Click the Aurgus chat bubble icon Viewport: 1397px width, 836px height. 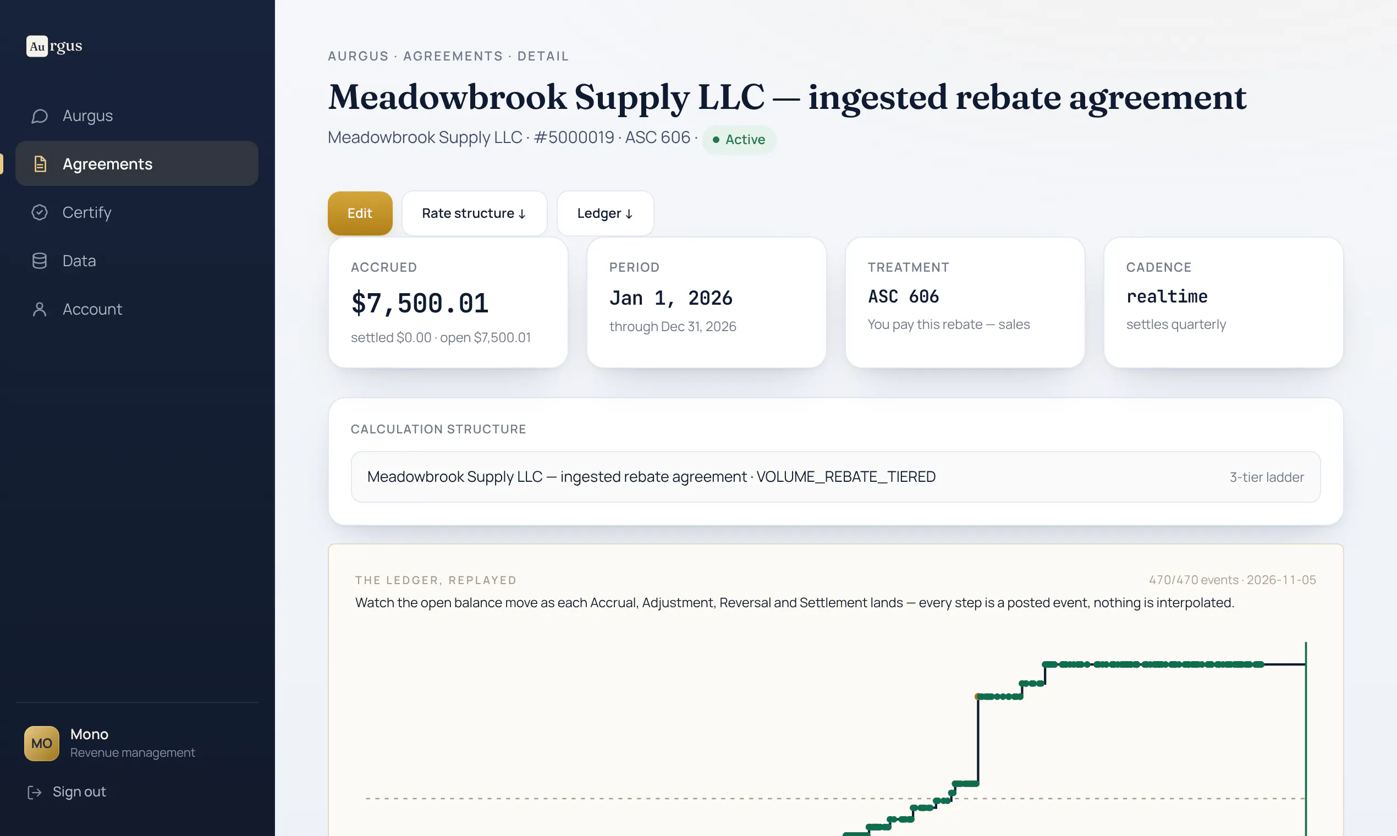coord(40,116)
